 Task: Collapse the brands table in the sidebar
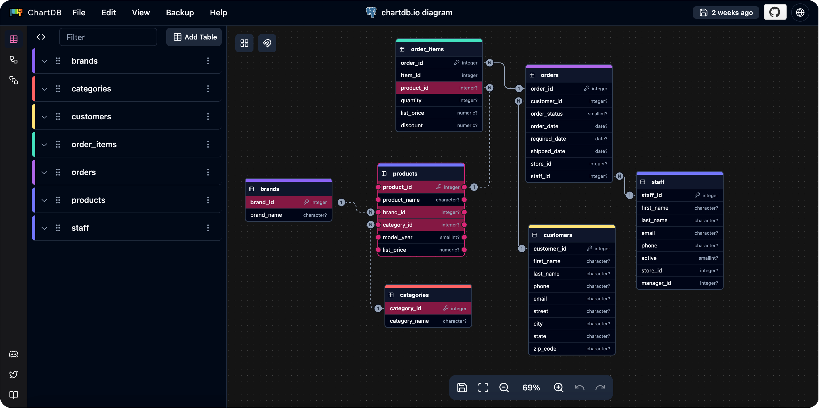coord(44,61)
